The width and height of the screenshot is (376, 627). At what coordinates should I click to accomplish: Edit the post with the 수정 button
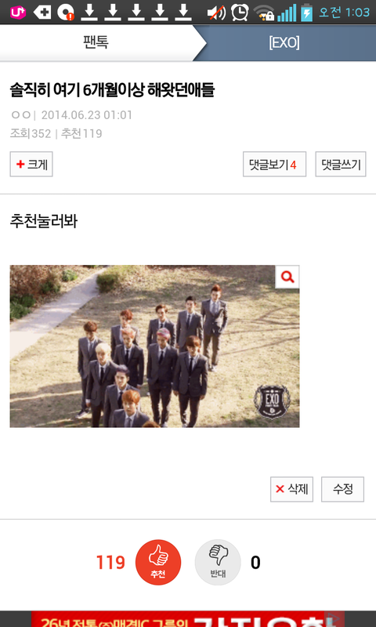[x=342, y=489]
